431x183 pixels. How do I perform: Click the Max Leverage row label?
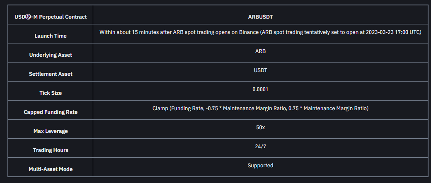pos(51,131)
